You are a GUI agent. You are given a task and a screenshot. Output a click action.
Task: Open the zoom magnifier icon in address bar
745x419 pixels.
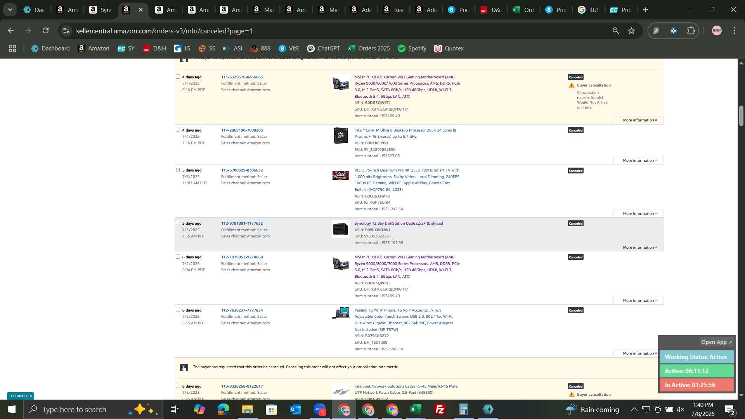[616, 31]
